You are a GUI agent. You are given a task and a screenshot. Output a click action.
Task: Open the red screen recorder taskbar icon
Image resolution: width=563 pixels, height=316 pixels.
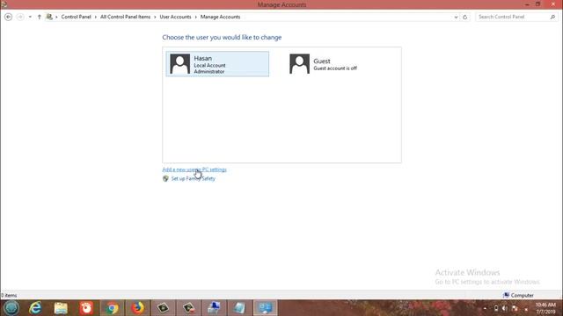click(86, 308)
